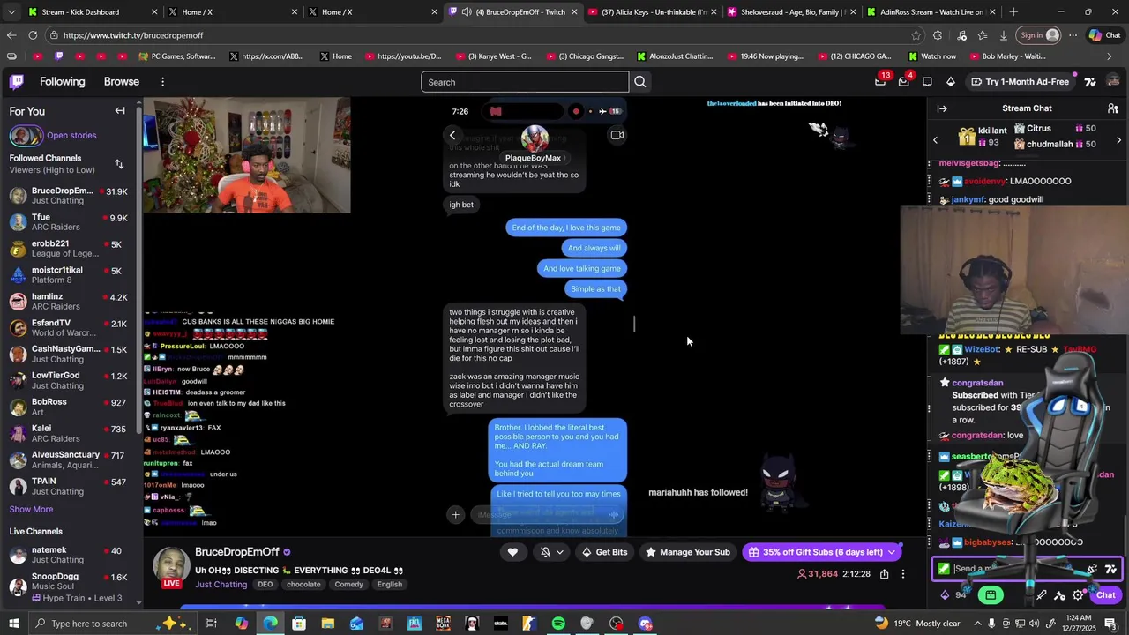Open the green channel points reward button

pos(991,595)
